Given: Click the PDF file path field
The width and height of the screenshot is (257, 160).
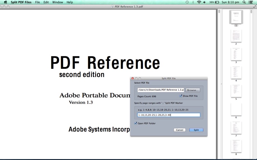Looking at the screenshot, I should click(x=161, y=90).
